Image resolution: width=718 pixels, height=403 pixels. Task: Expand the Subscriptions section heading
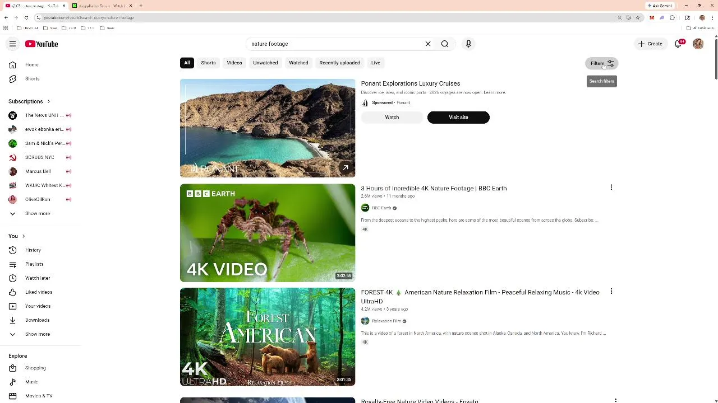29,101
